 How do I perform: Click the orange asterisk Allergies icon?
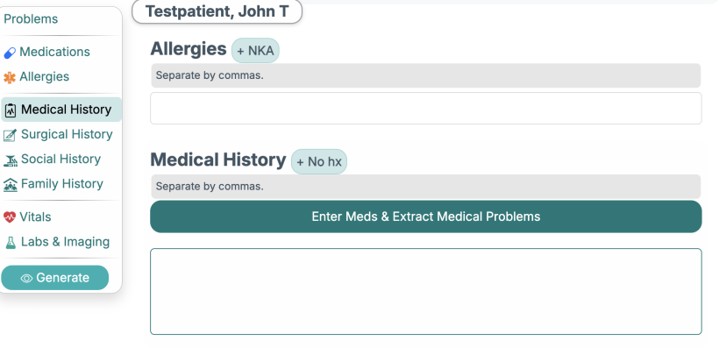(11, 77)
